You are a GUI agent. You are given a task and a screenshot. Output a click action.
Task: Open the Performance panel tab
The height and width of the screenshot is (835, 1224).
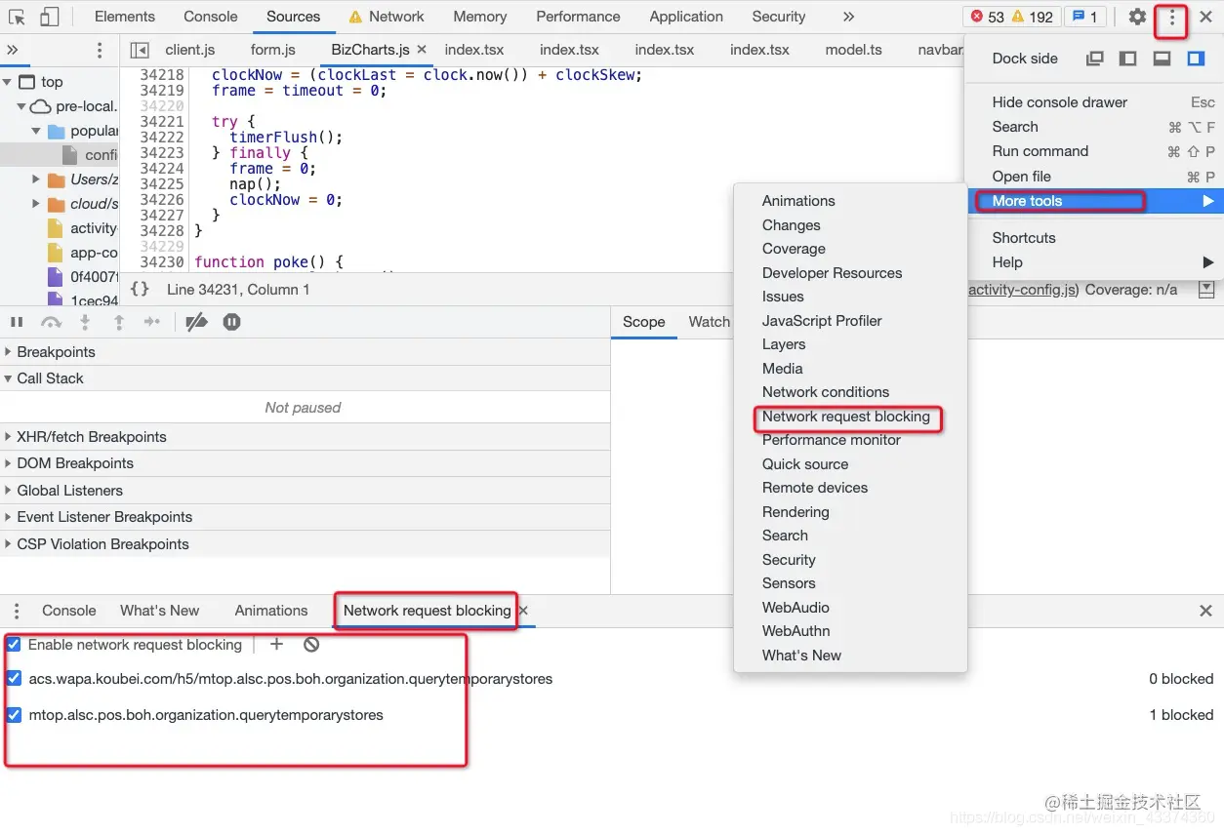578,17
